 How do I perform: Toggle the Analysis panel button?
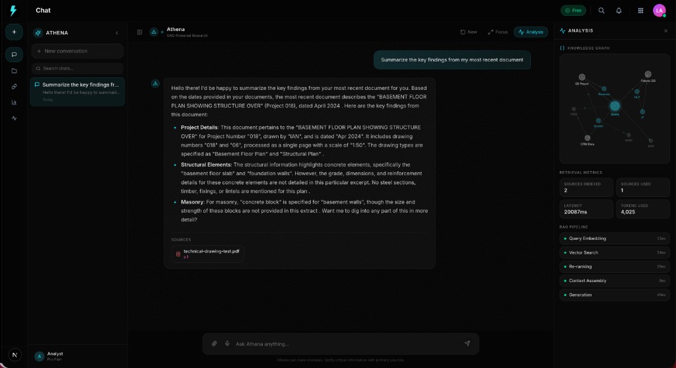click(x=531, y=32)
